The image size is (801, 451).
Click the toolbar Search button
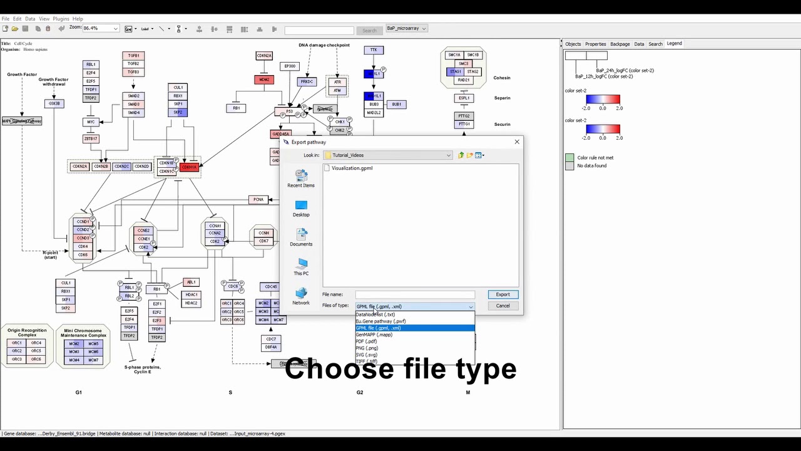(369, 30)
